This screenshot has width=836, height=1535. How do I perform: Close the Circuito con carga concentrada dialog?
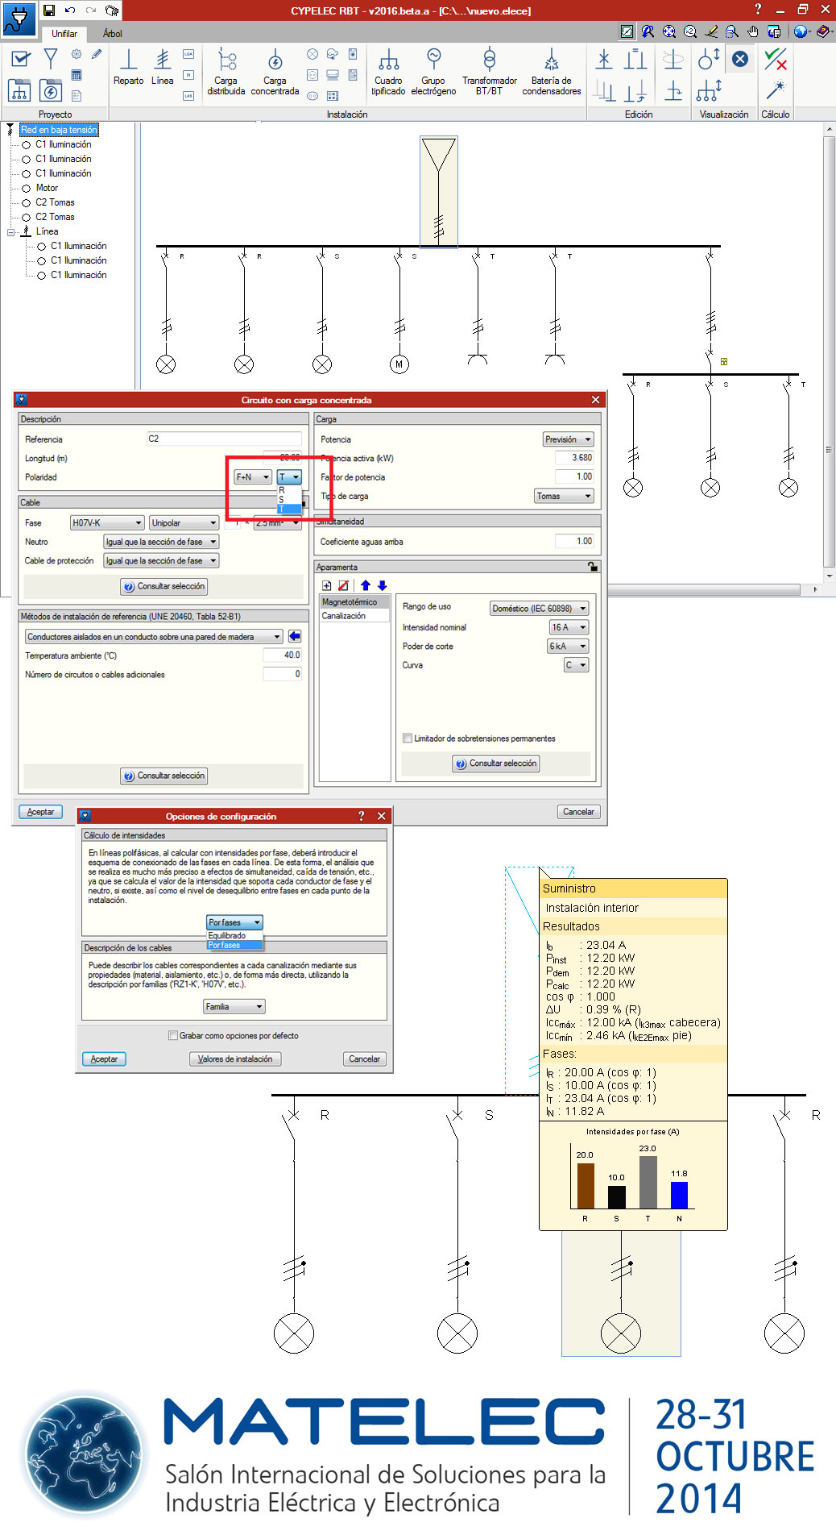tap(595, 400)
